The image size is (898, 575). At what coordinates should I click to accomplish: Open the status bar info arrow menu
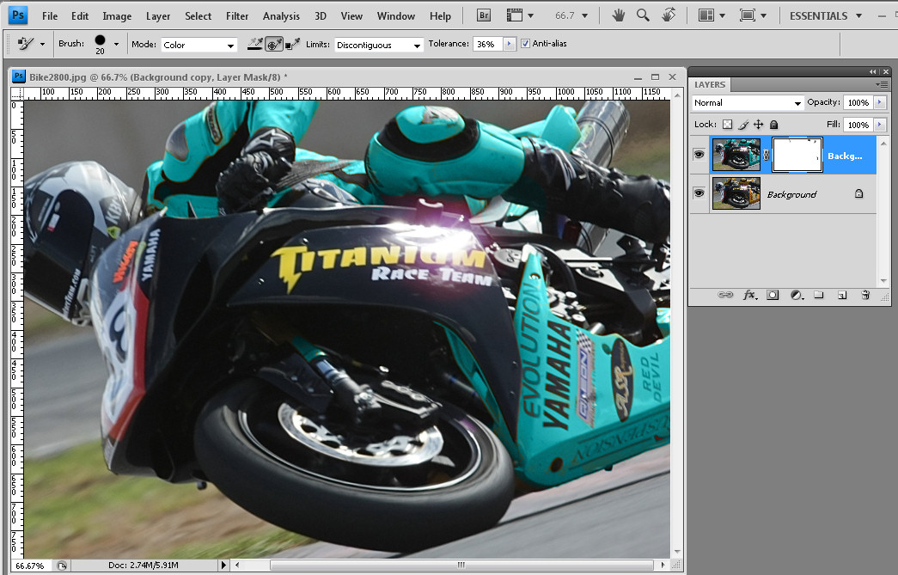(223, 566)
